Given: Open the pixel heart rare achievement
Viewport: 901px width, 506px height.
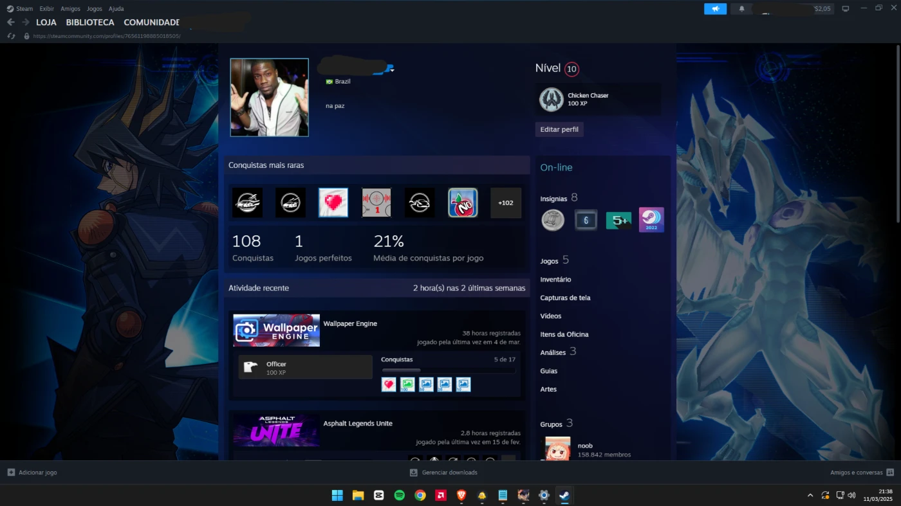Looking at the screenshot, I should point(333,203).
